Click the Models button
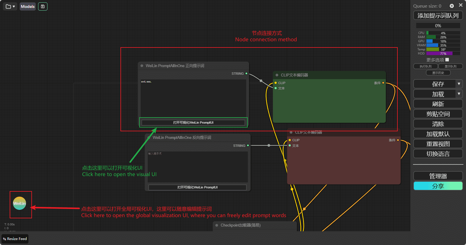 [x=28, y=6]
